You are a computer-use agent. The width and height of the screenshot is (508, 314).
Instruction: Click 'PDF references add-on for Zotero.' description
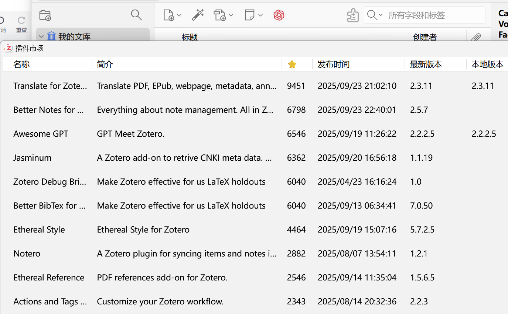click(162, 277)
